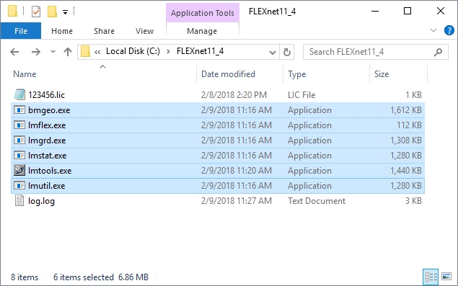
Task: Click the New folder quick access icon
Action: pyautogui.click(x=52, y=12)
